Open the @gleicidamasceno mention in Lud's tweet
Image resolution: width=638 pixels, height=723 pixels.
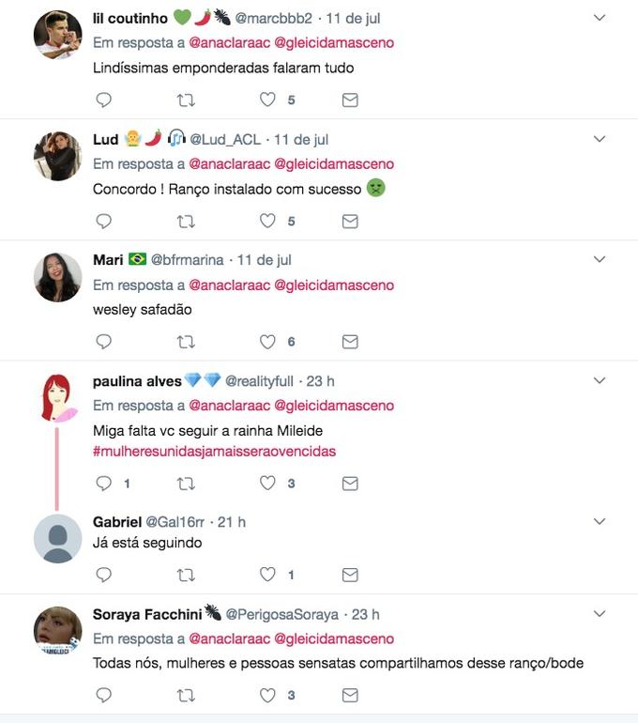click(334, 163)
